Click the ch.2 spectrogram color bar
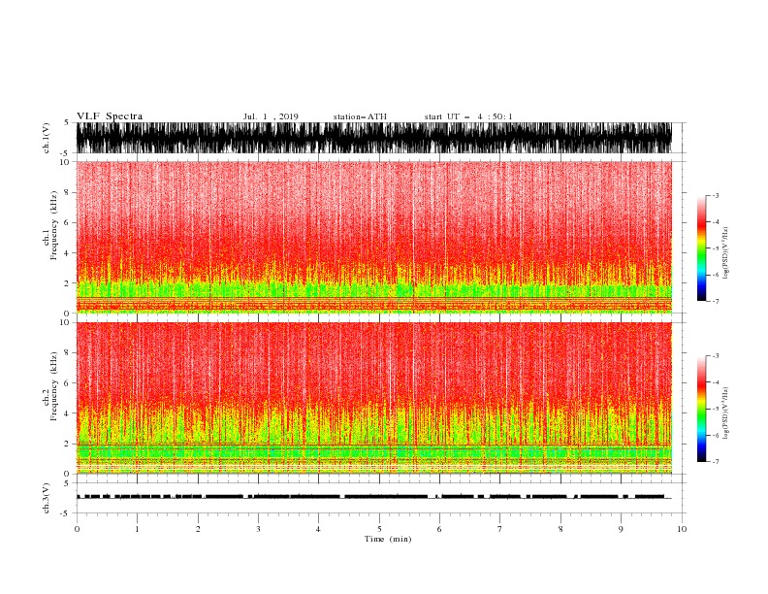The image size is (768, 594). (x=701, y=409)
